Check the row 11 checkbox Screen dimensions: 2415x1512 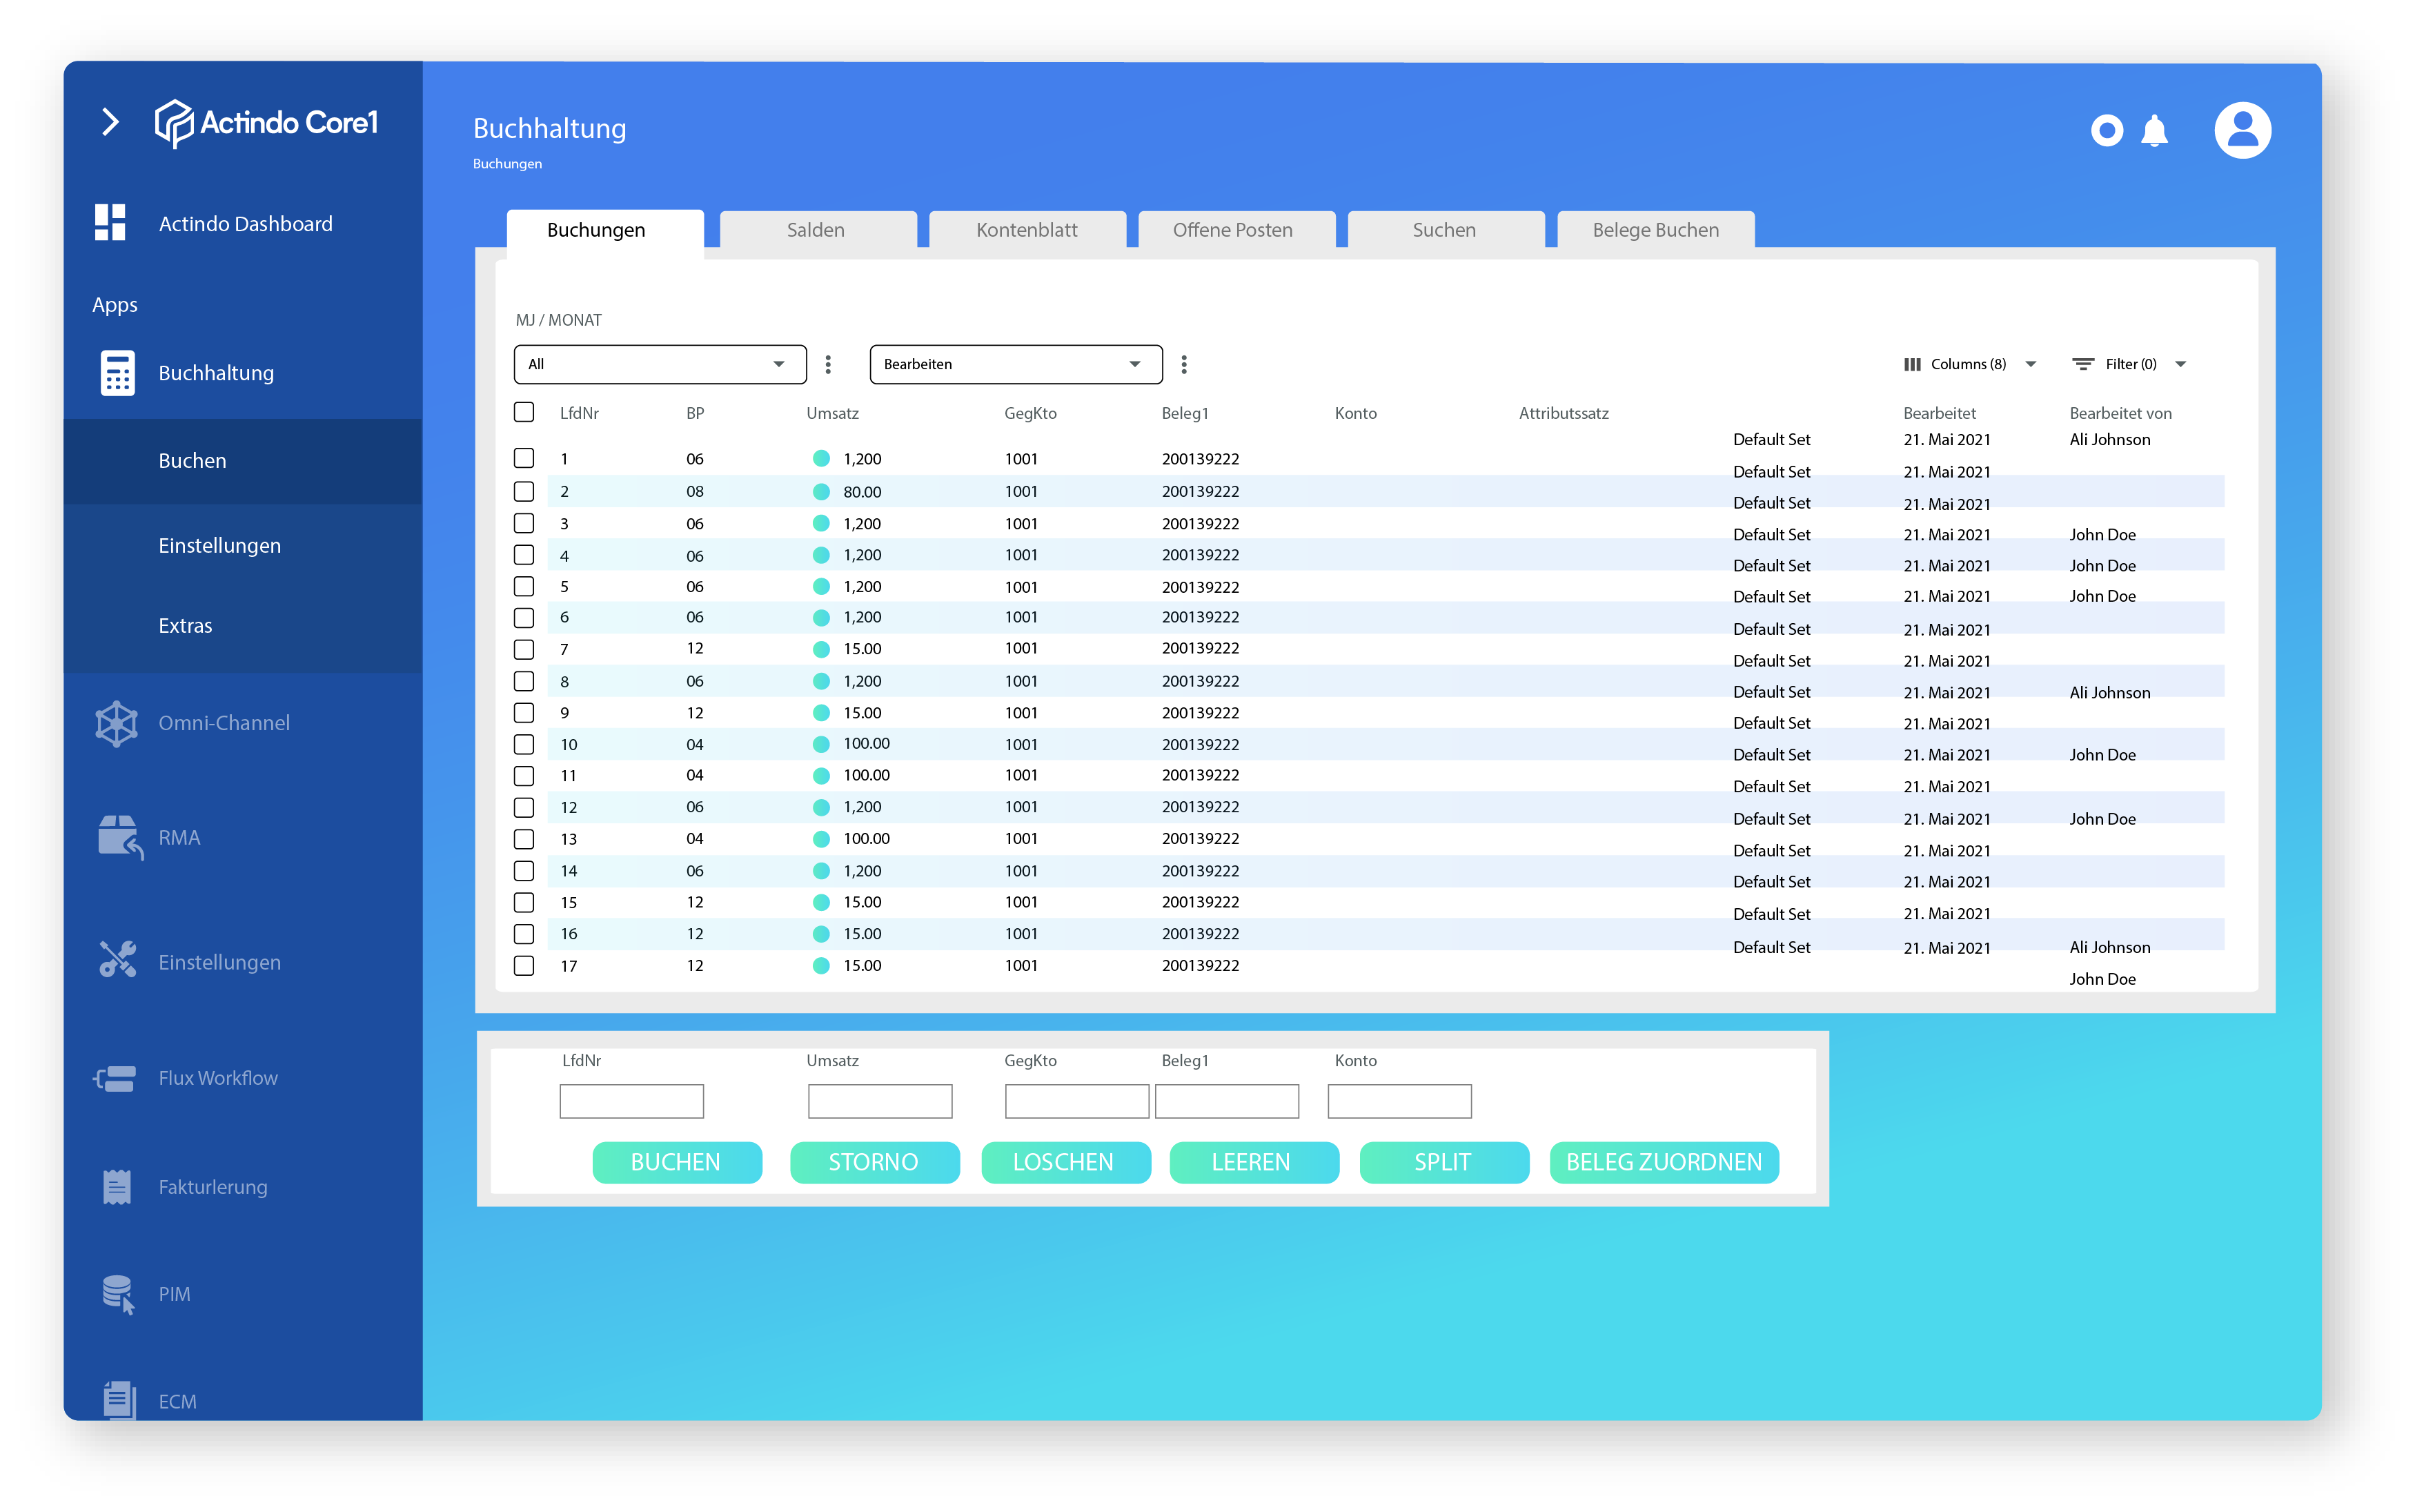pyautogui.click(x=524, y=775)
